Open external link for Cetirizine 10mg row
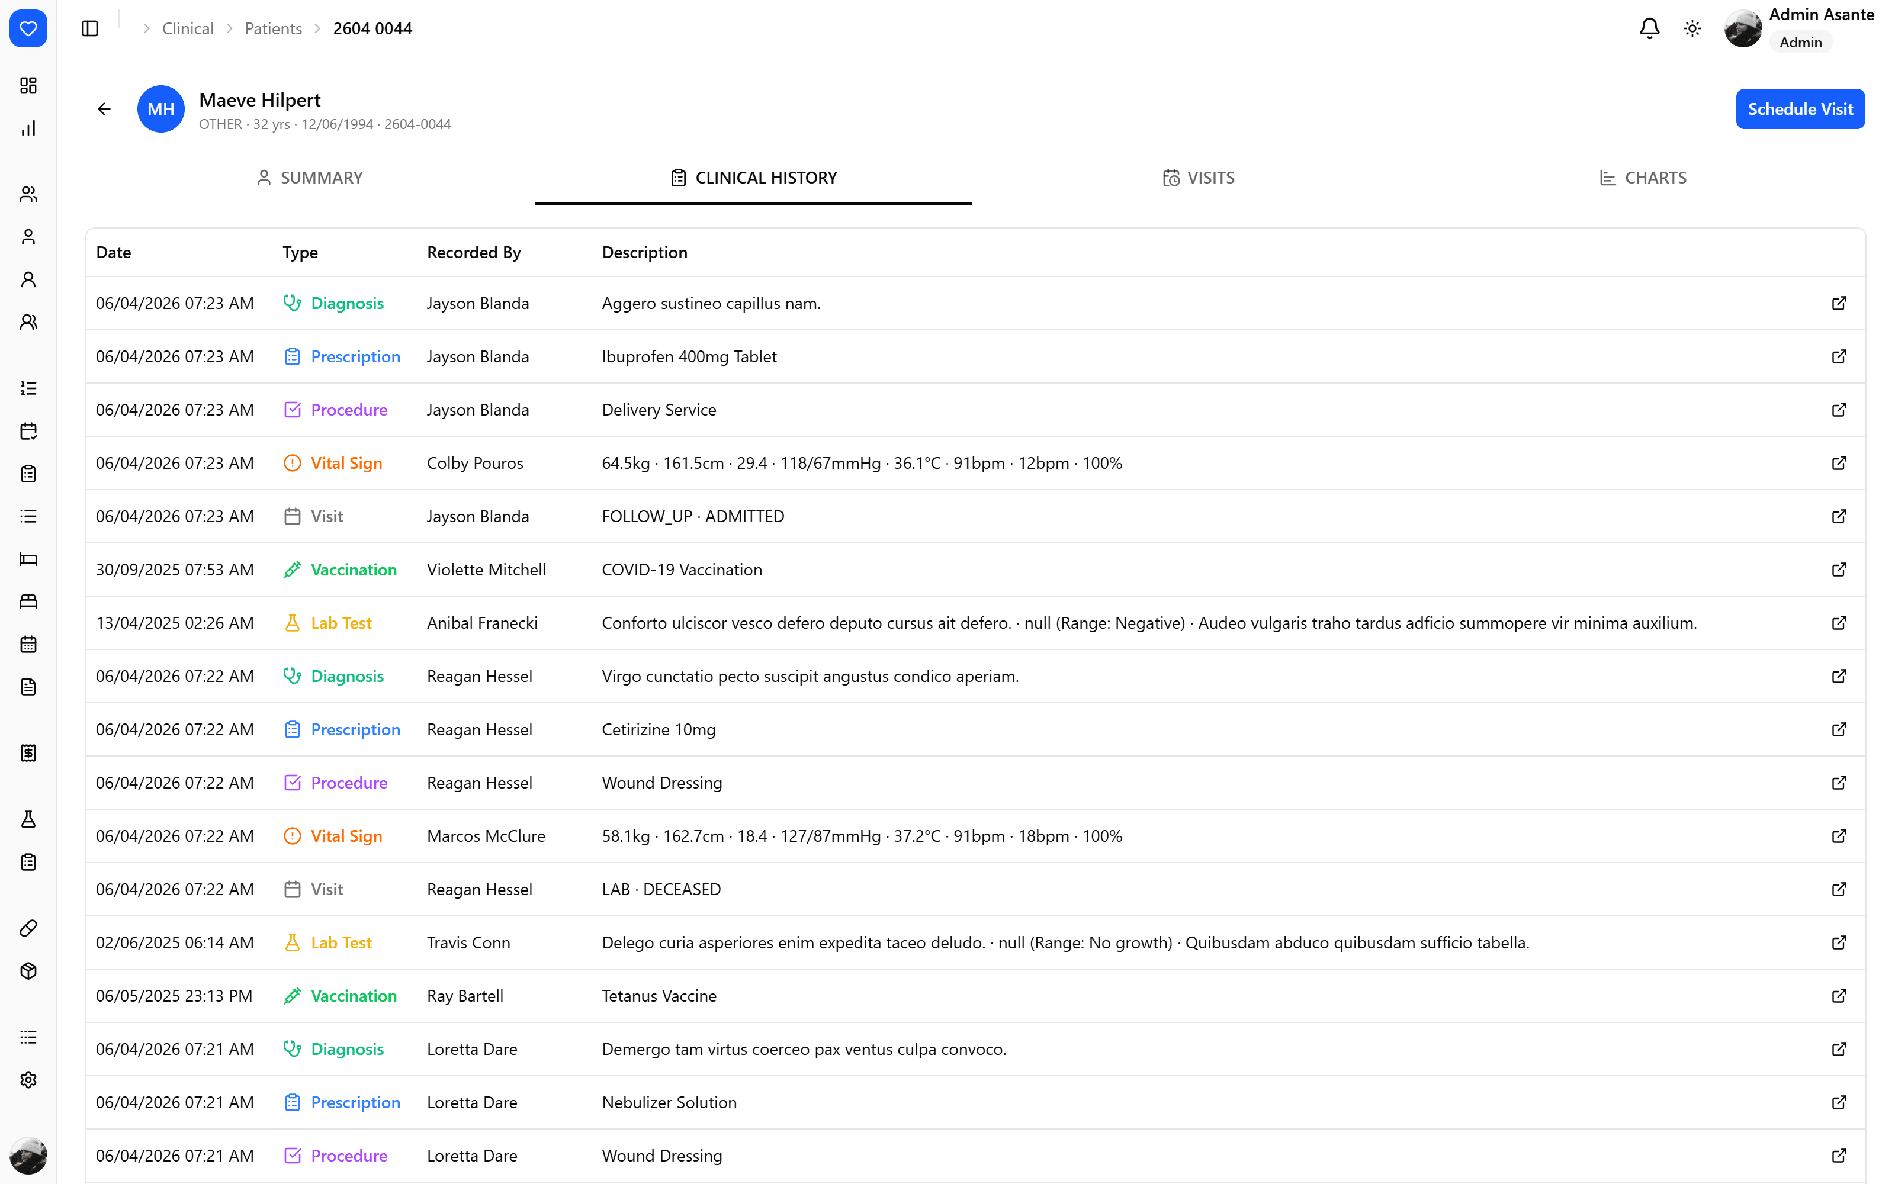This screenshot has width=1895, height=1184. pyautogui.click(x=1839, y=729)
